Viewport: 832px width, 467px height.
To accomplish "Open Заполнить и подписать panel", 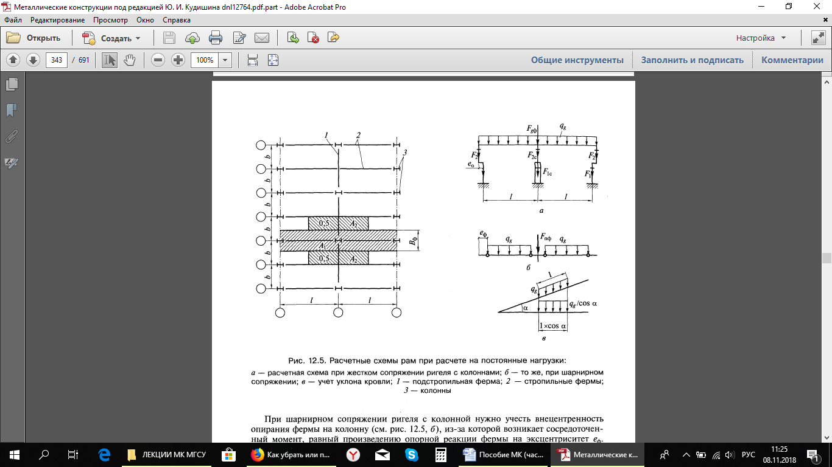I will click(x=693, y=60).
